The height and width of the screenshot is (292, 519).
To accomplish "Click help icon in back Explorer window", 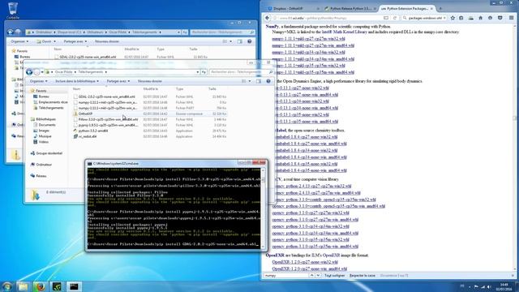I will (x=250, y=41).
